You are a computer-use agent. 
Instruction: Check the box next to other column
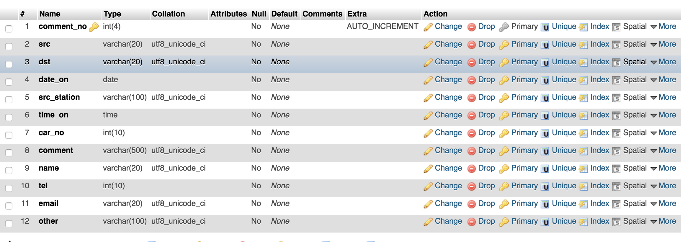pos(9,223)
